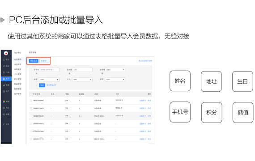
Task: Click the blue action links in the last member row
Action: [145, 139]
